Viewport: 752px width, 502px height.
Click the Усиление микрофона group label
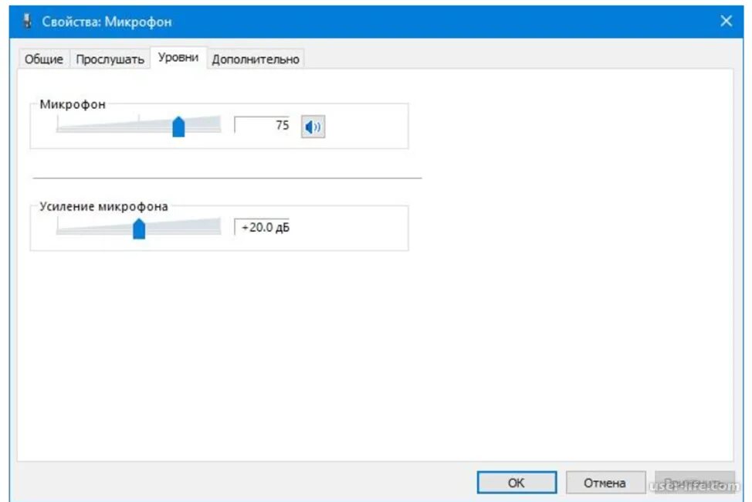point(103,206)
